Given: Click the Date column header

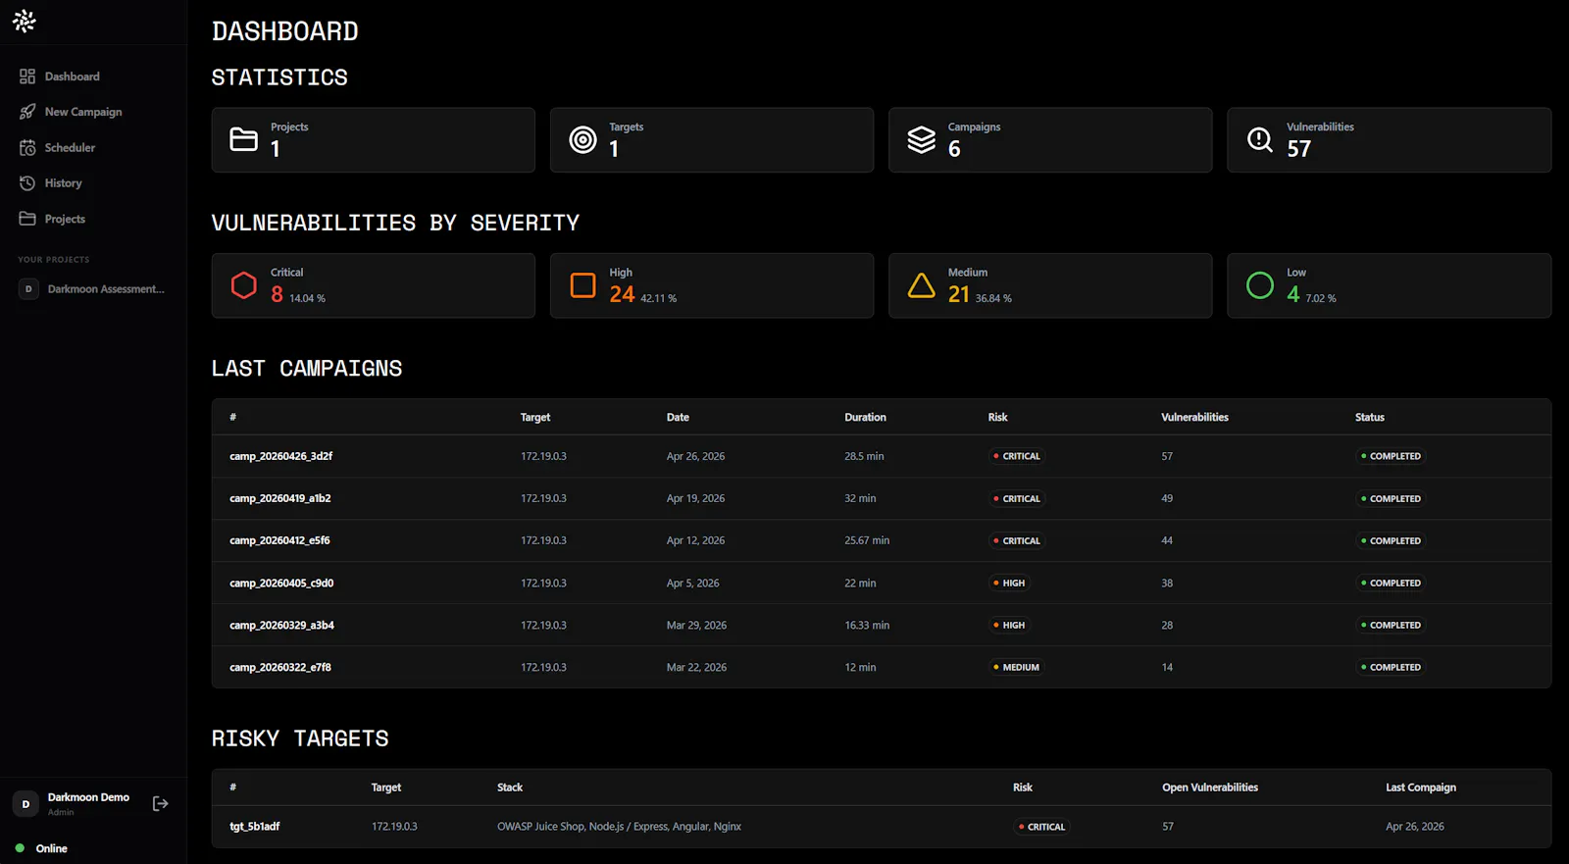Looking at the screenshot, I should coord(678,417).
